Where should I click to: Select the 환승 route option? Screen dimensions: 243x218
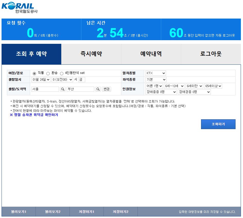pyautogui.click(x=48, y=73)
